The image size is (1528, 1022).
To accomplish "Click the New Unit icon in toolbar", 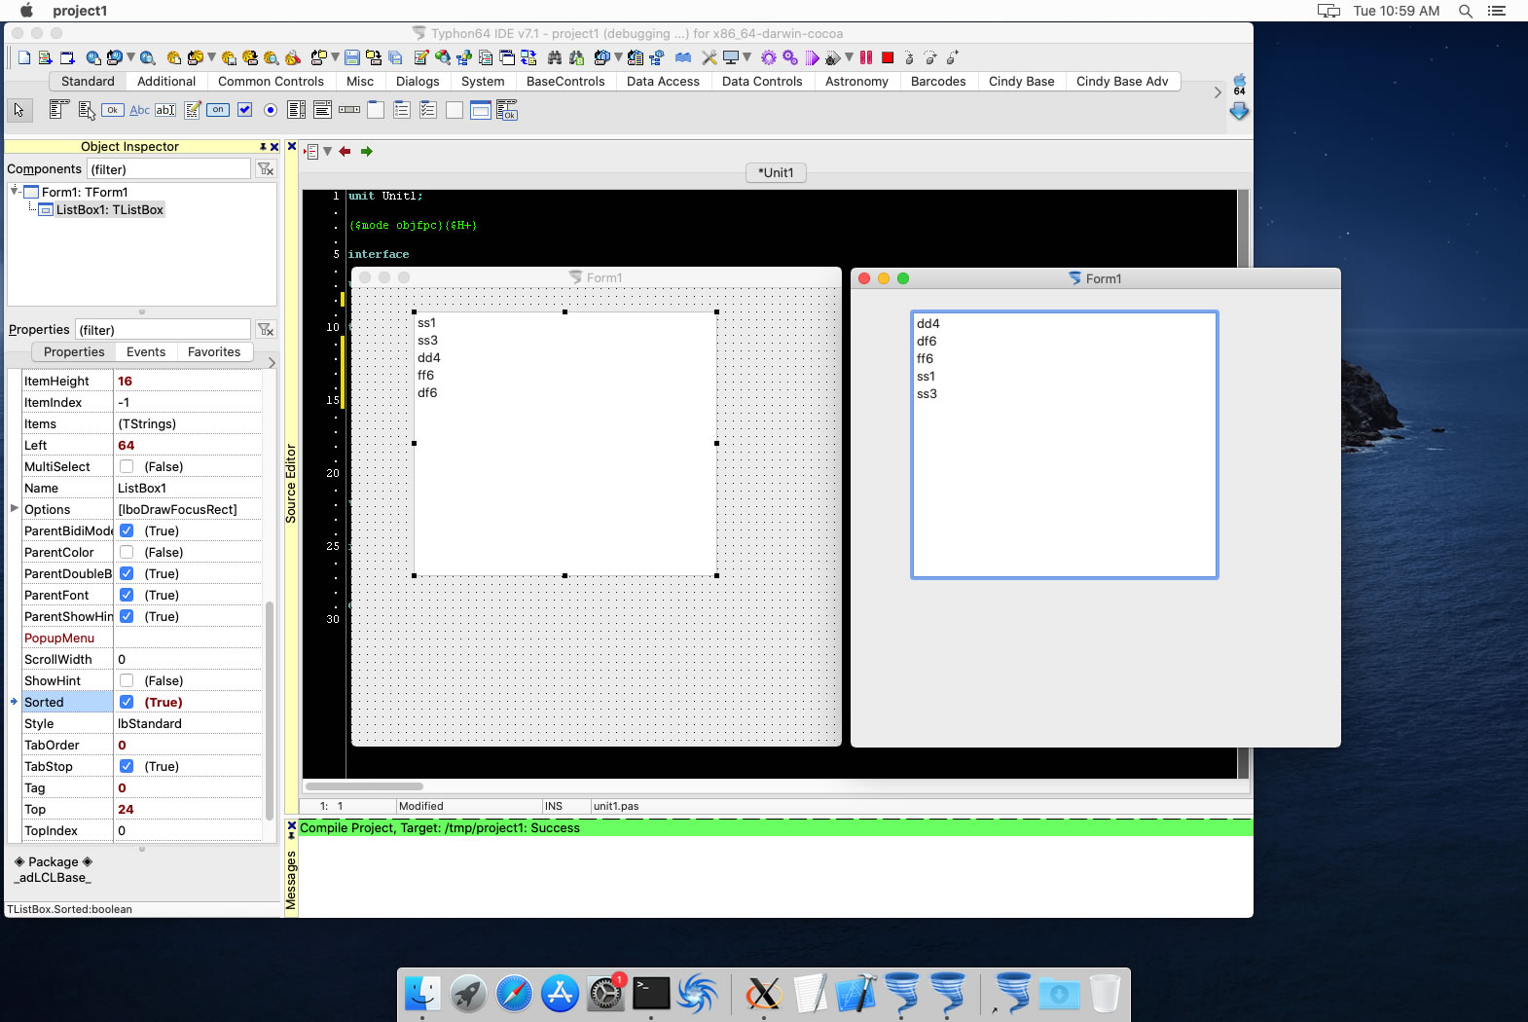I will click(45, 57).
